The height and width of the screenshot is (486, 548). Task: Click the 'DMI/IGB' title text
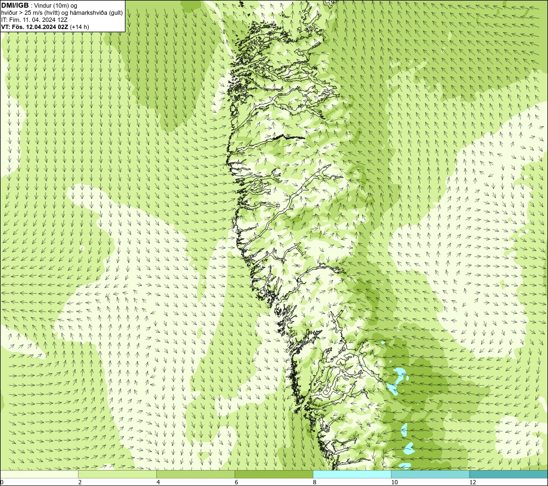15,5
